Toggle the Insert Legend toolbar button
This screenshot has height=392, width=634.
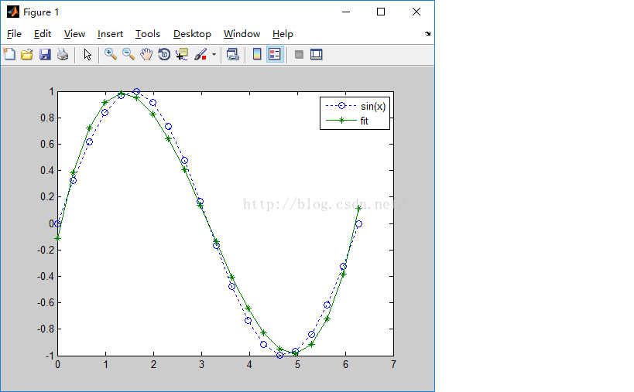pyautogui.click(x=275, y=54)
